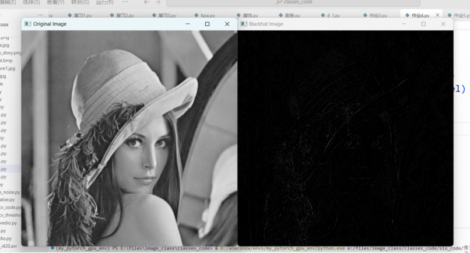This screenshot has height=253, width=470.
Task: Open the 运行(R) menu
Action: click(x=104, y=2)
